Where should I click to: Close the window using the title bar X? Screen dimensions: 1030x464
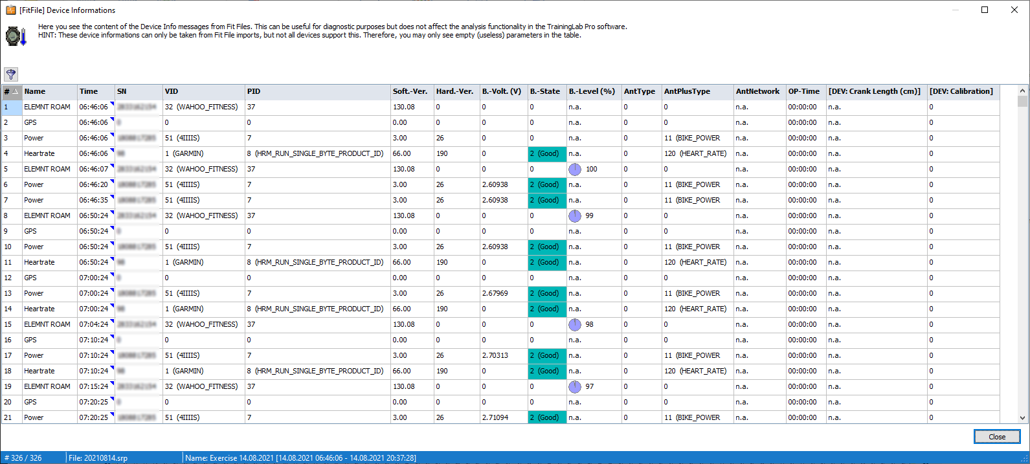coord(1014,10)
